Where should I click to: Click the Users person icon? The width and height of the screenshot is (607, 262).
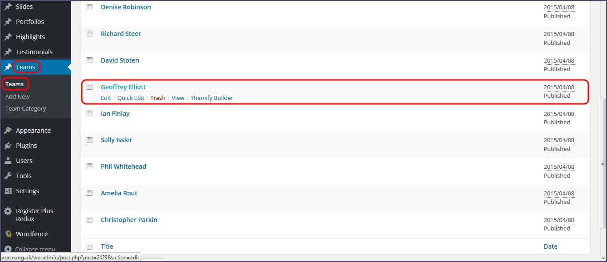coord(8,161)
